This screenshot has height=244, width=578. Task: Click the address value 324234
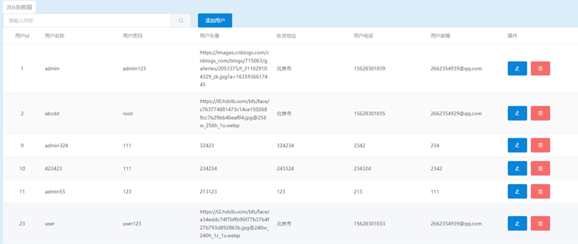[x=285, y=145]
